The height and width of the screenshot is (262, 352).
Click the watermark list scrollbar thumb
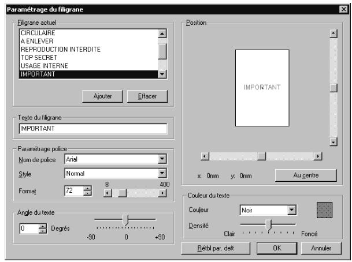(162, 51)
